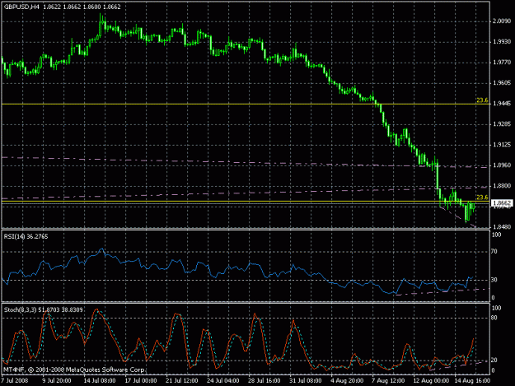
Task: Click the 17 Jul 00:00 time label
Action: click(x=141, y=380)
